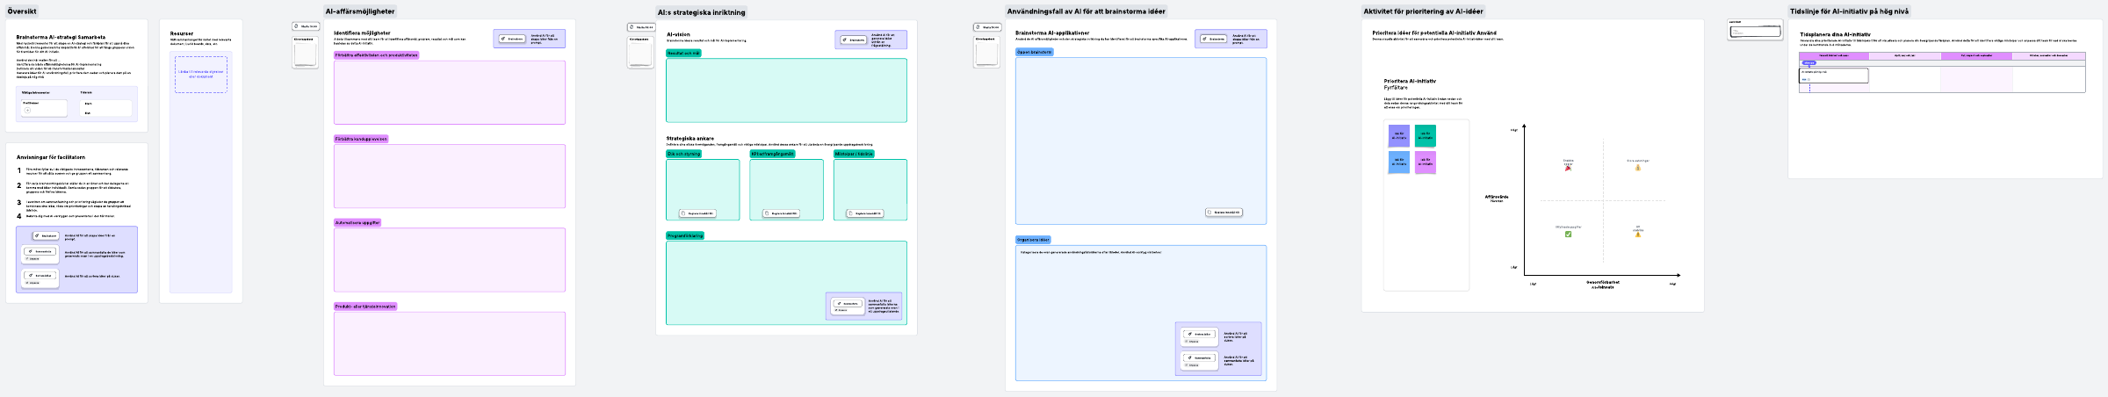Click the 'Automatisera uppgifter' section label

click(x=357, y=223)
